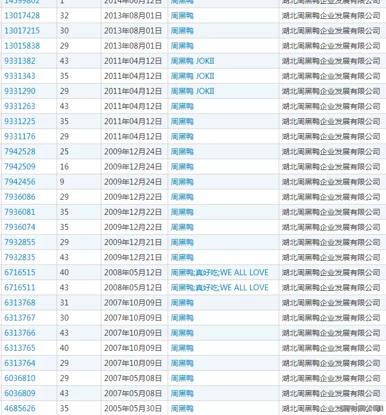Open trademark record 9331382
Image resolution: width=386 pixels, height=415 pixels.
click(20, 61)
